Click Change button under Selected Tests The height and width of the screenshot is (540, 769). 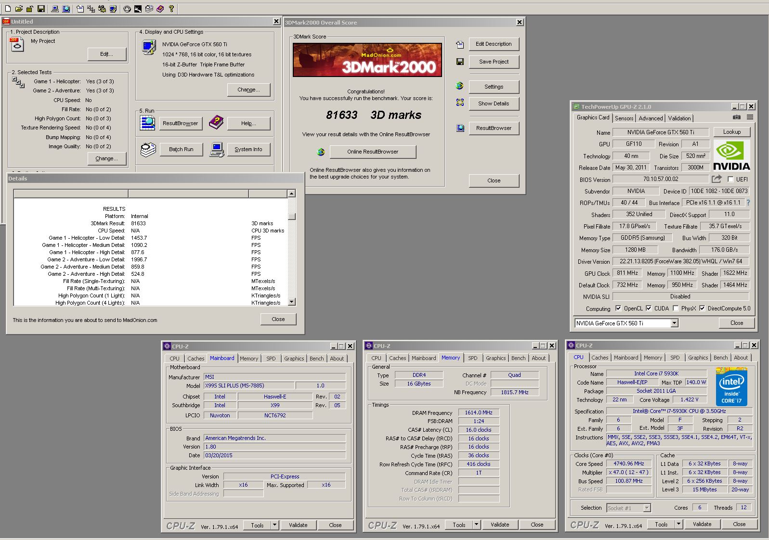[106, 158]
